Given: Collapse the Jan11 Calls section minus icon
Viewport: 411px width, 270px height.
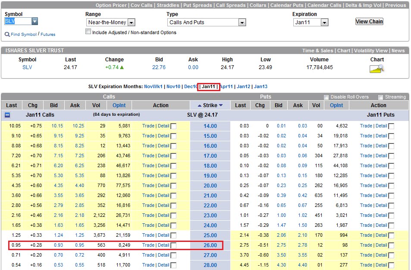Looking at the screenshot, I should pos(7,115).
